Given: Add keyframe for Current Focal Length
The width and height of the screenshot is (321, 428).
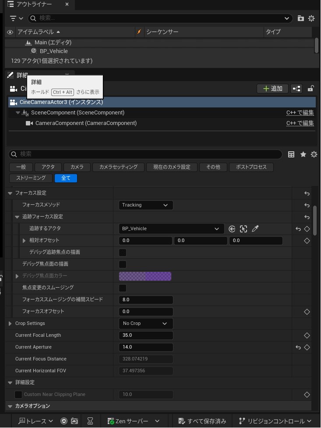Looking at the screenshot, I should coord(307,335).
